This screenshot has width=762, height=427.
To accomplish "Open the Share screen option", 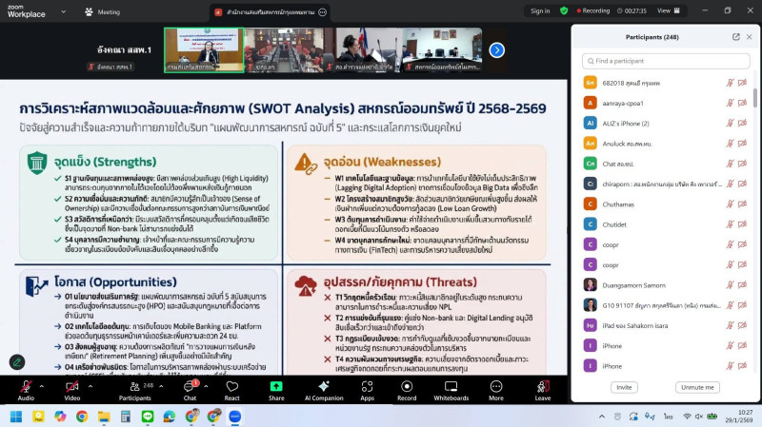I will 276,390.
